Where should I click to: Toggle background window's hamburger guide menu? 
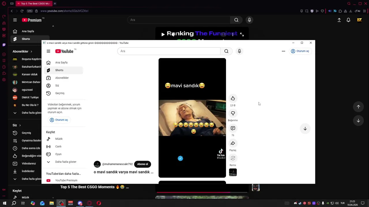(15, 20)
